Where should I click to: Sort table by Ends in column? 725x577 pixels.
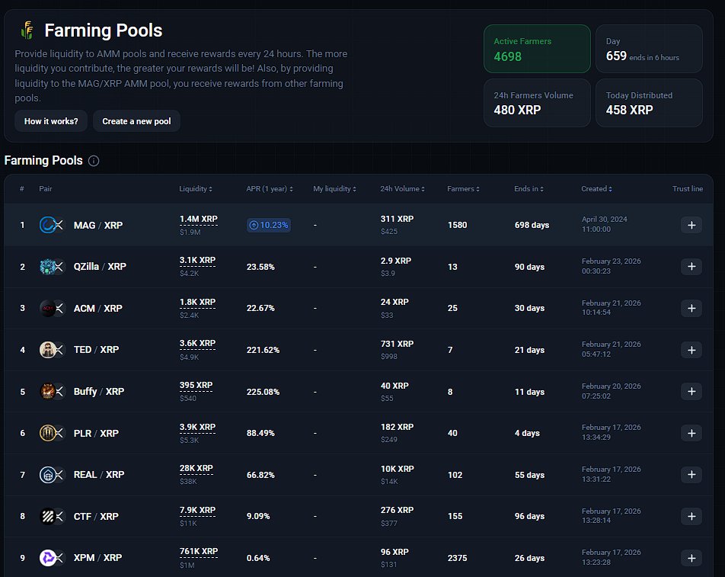click(529, 189)
